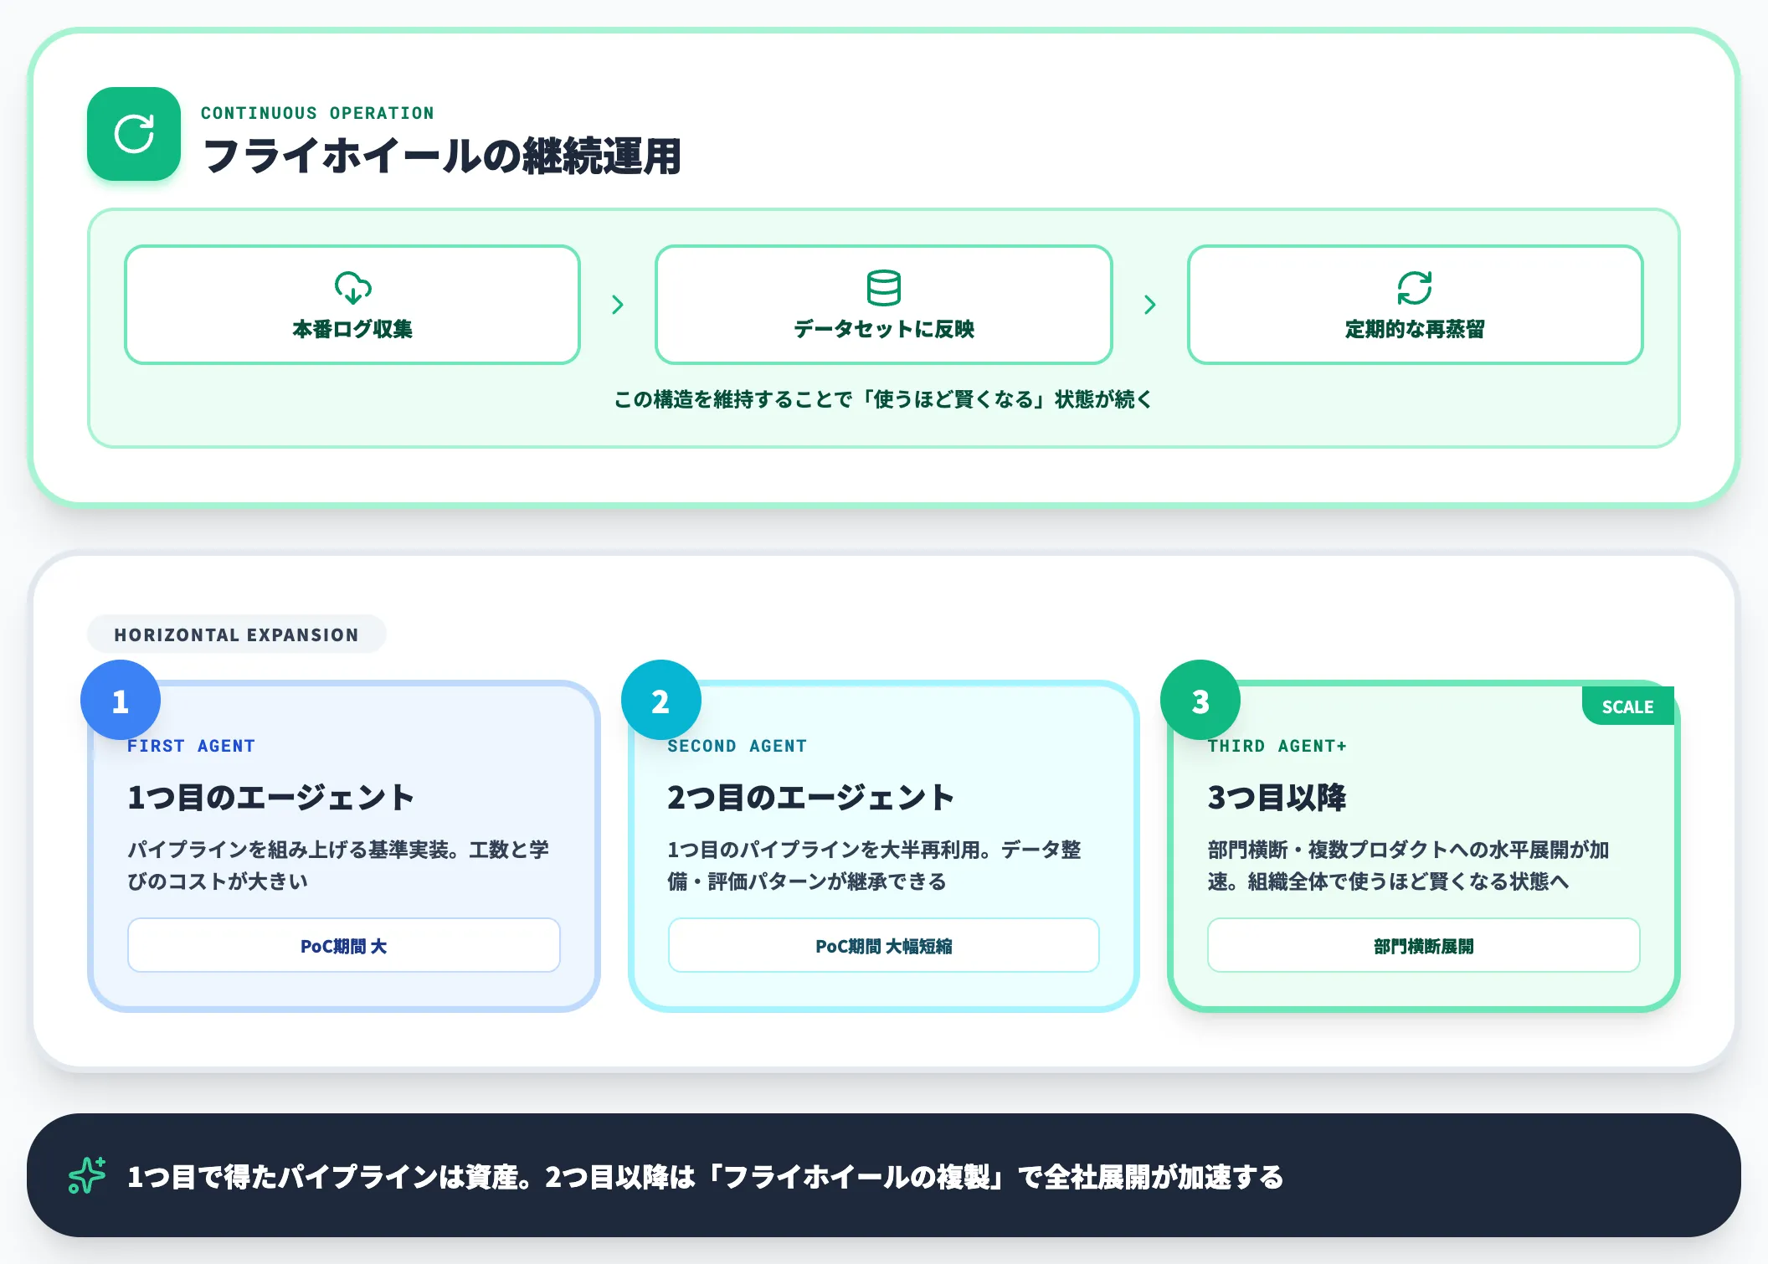This screenshot has height=1264, width=1768.
Task: Click the green refresh icon beside フライホイールの継続運用
Action: pyautogui.click(x=134, y=134)
